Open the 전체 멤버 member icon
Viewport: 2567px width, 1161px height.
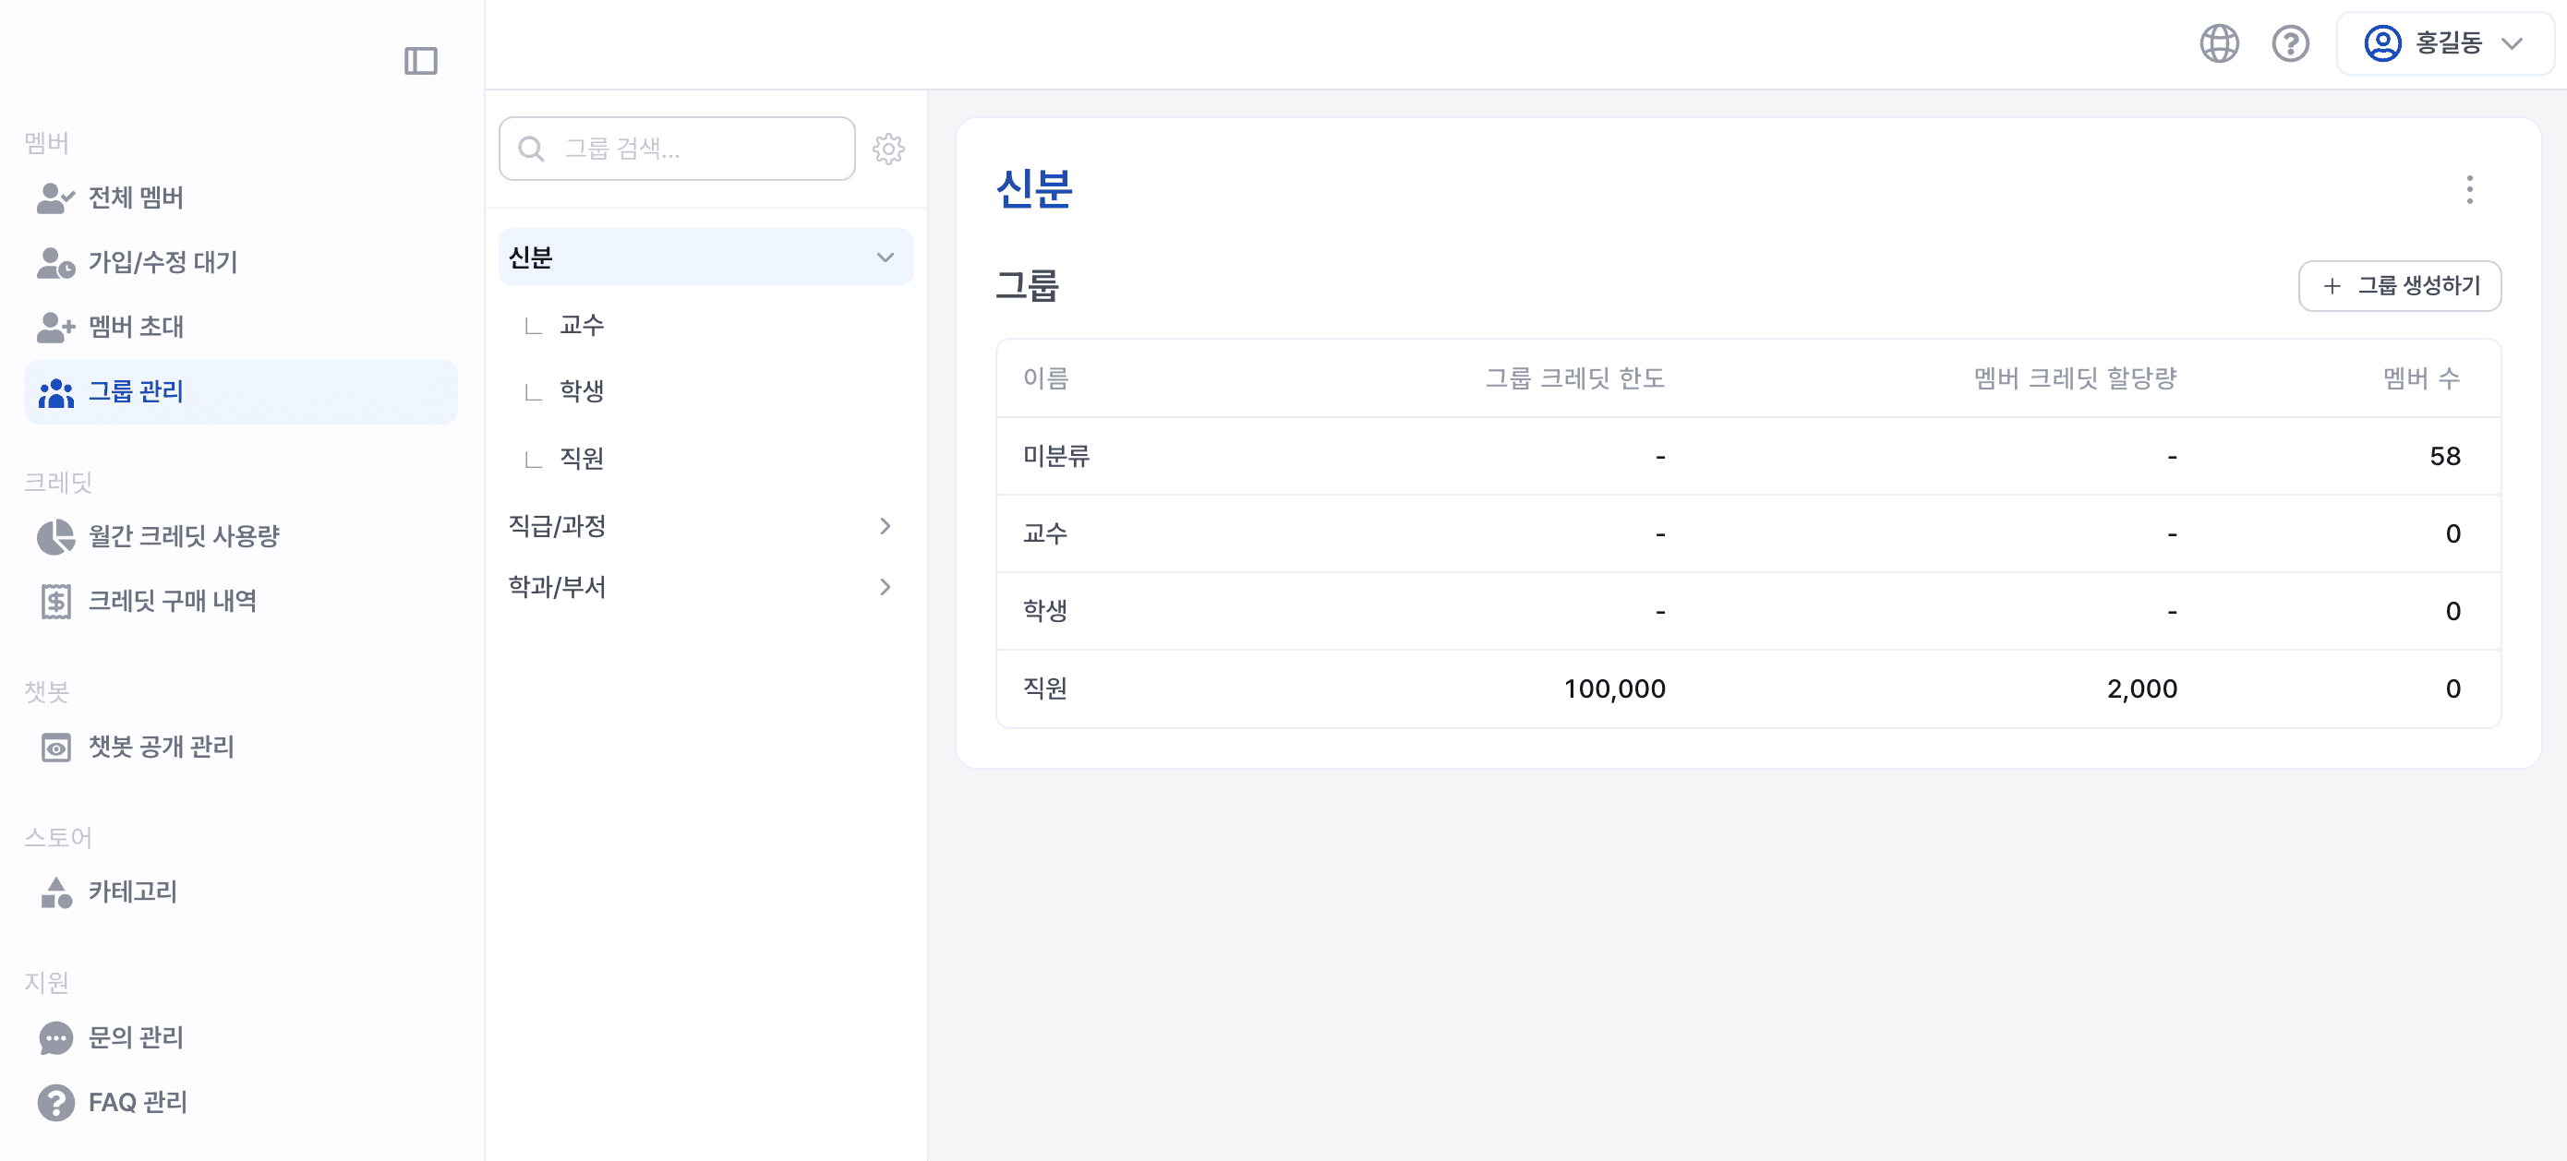point(54,197)
